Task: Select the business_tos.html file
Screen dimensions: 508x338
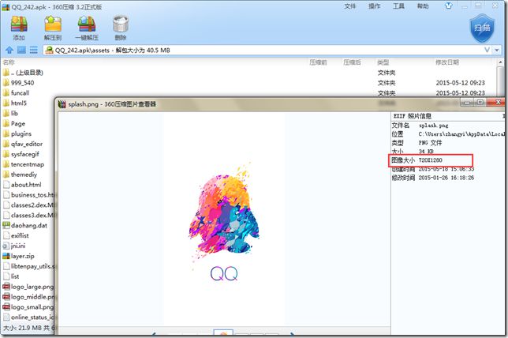Action: pos(28,195)
